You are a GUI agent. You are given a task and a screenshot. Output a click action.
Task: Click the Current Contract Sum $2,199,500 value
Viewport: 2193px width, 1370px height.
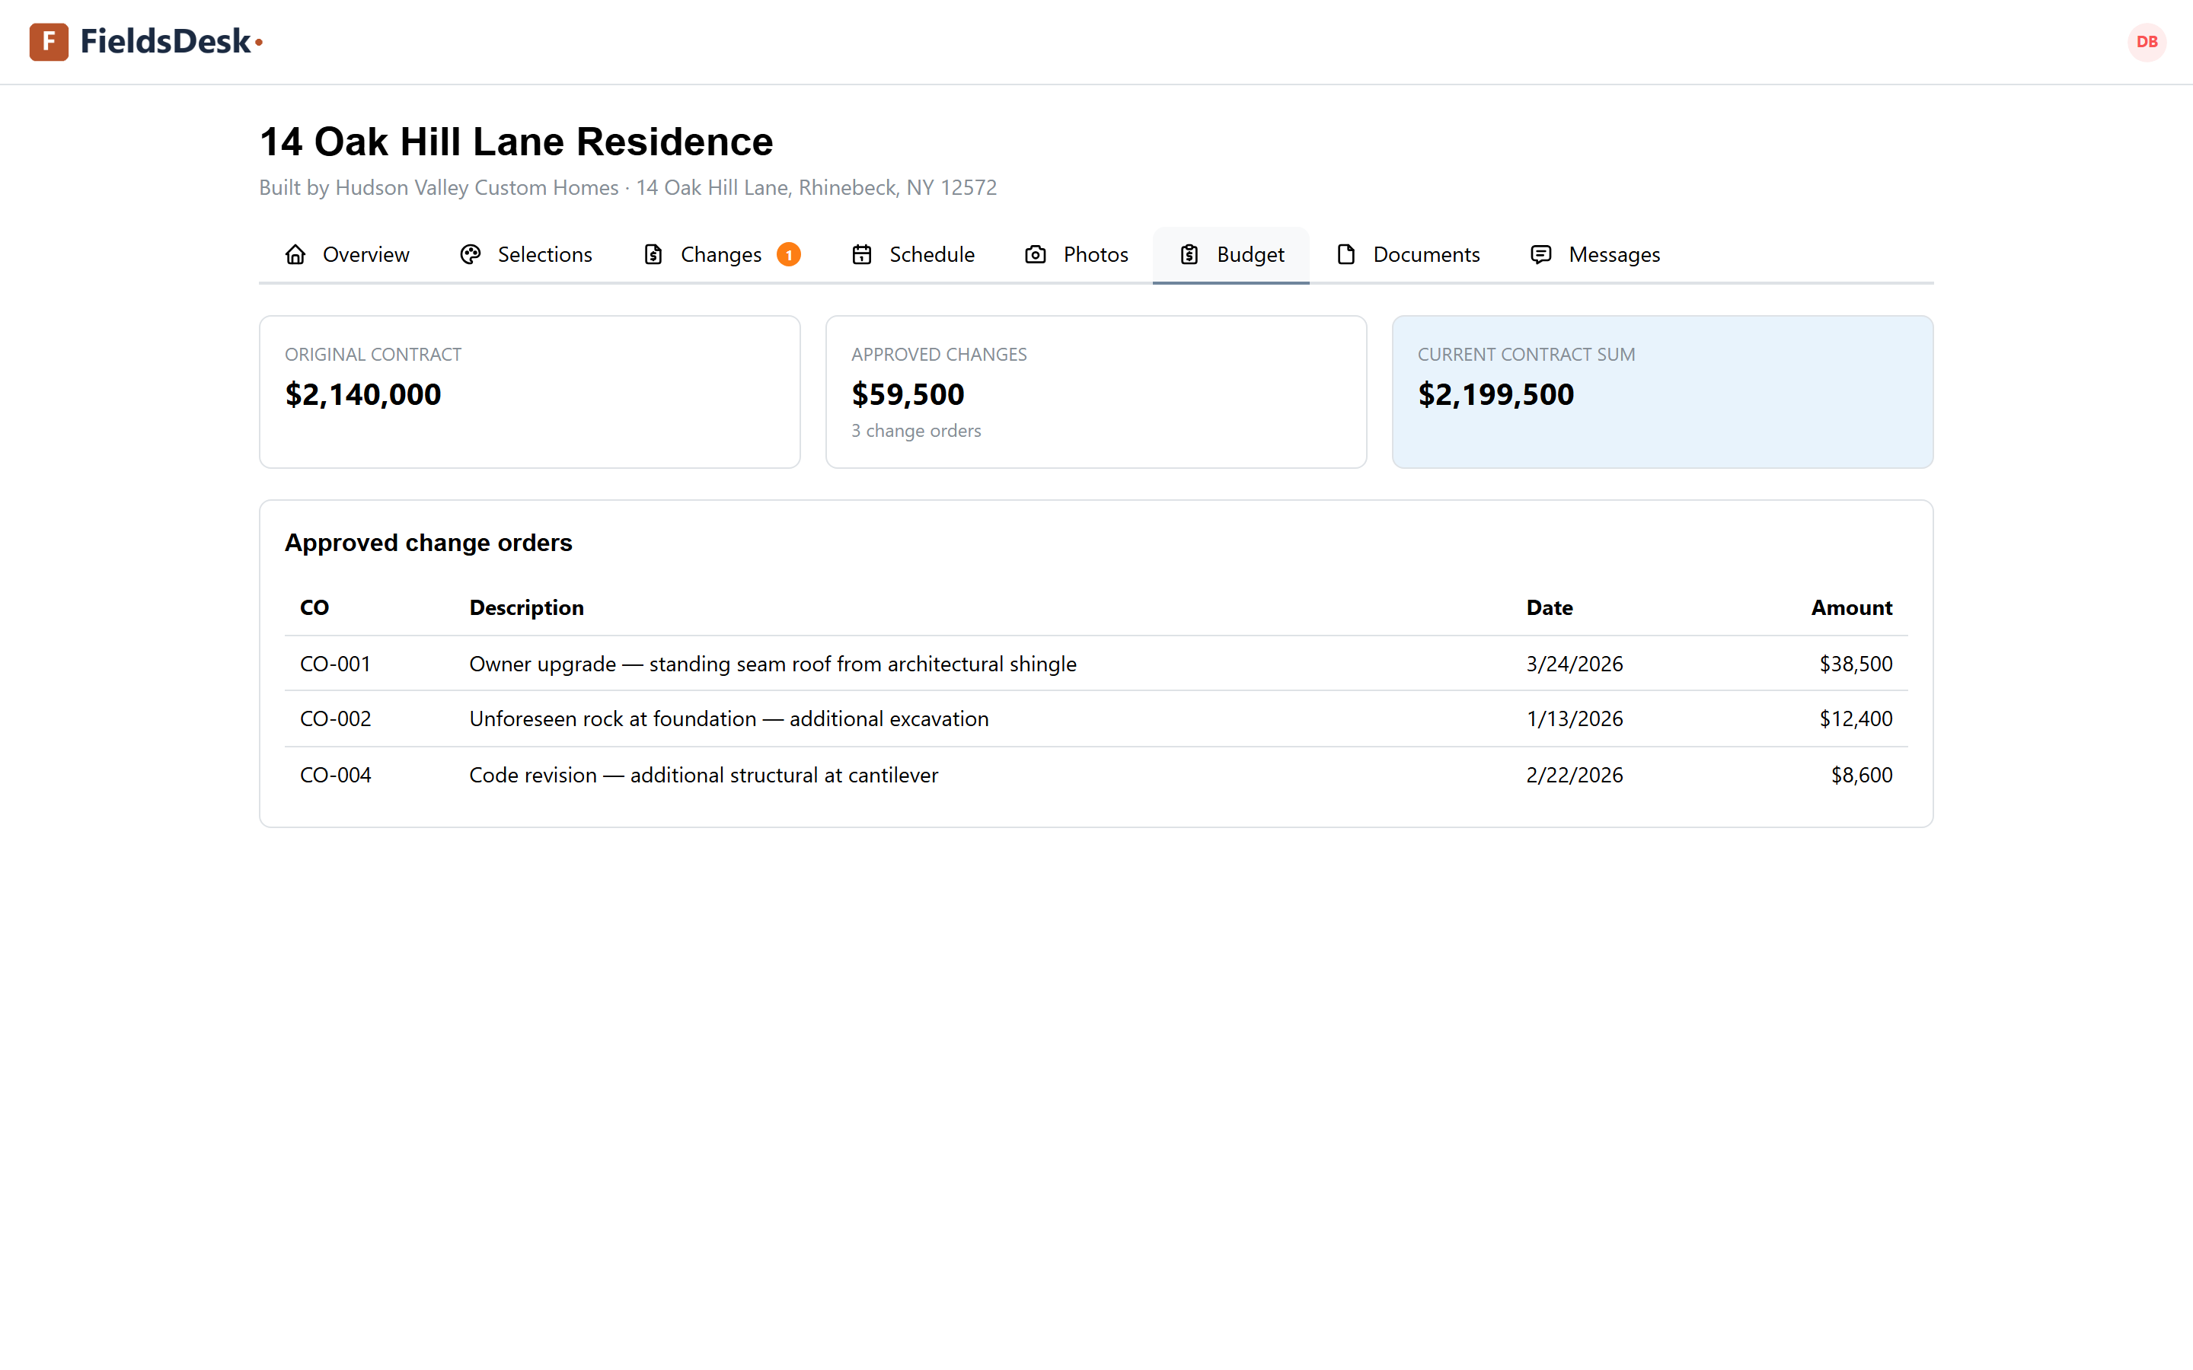[x=1496, y=394]
